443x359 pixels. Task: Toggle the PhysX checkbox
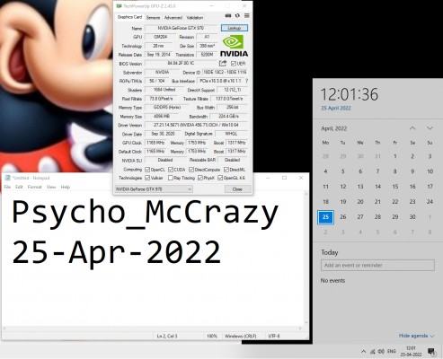(x=200, y=178)
